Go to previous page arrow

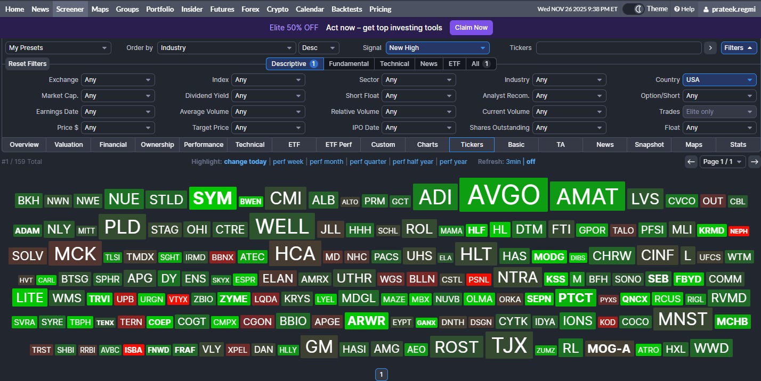point(691,162)
